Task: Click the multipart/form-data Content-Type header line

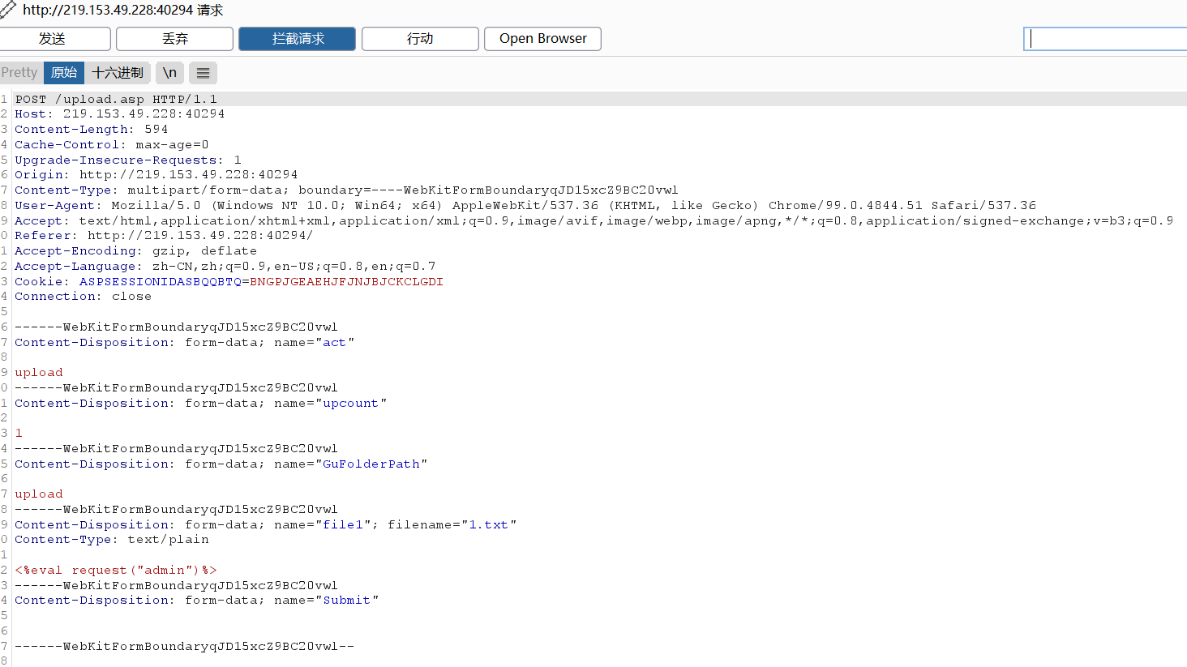Action: (346, 190)
